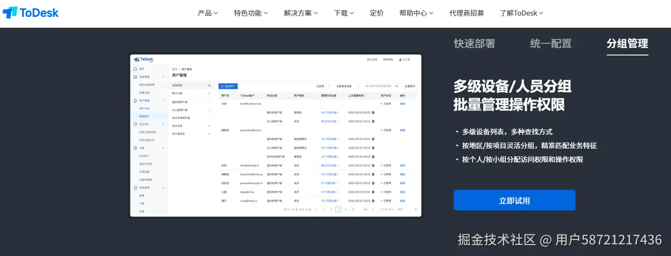Click the ToDesk logo in the site header

(x=30, y=13)
